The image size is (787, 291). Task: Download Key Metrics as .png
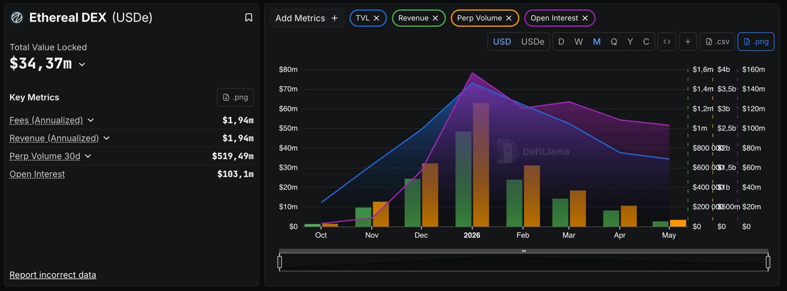pyautogui.click(x=235, y=97)
